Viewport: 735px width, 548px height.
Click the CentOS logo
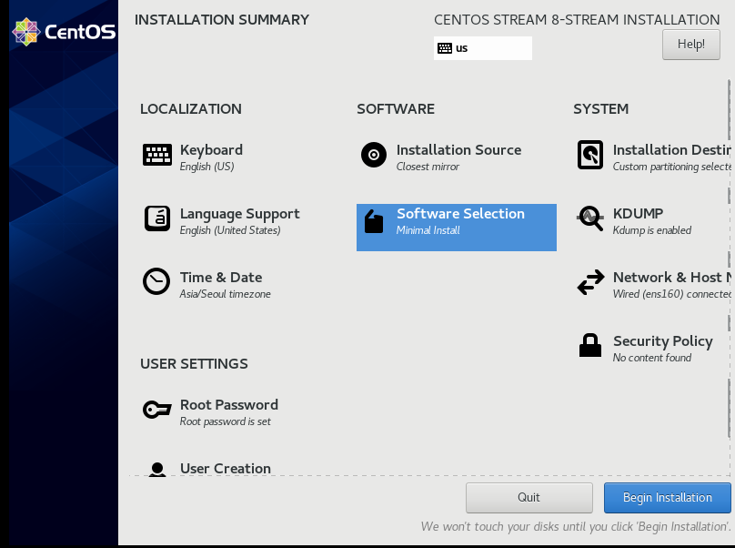pos(64,32)
